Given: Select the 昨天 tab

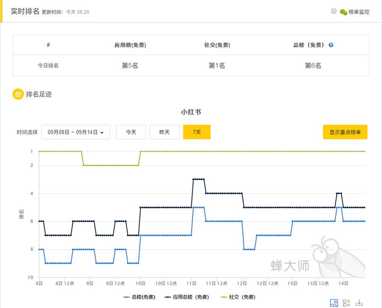Looking at the screenshot, I should click(165, 132).
